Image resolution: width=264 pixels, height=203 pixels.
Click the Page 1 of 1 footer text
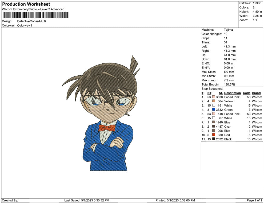pos(254,200)
